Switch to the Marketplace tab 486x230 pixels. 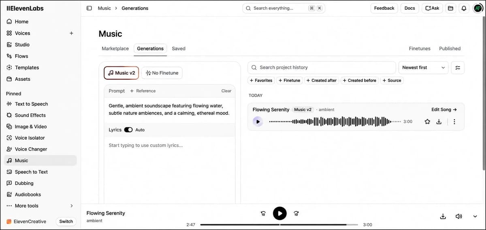click(x=115, y=49)
